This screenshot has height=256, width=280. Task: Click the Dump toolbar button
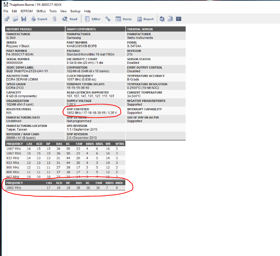tap(124, 19)
